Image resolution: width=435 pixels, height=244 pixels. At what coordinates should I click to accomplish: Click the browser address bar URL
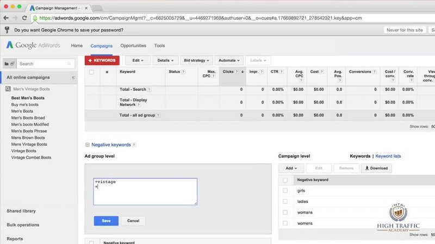click(200, 18)
